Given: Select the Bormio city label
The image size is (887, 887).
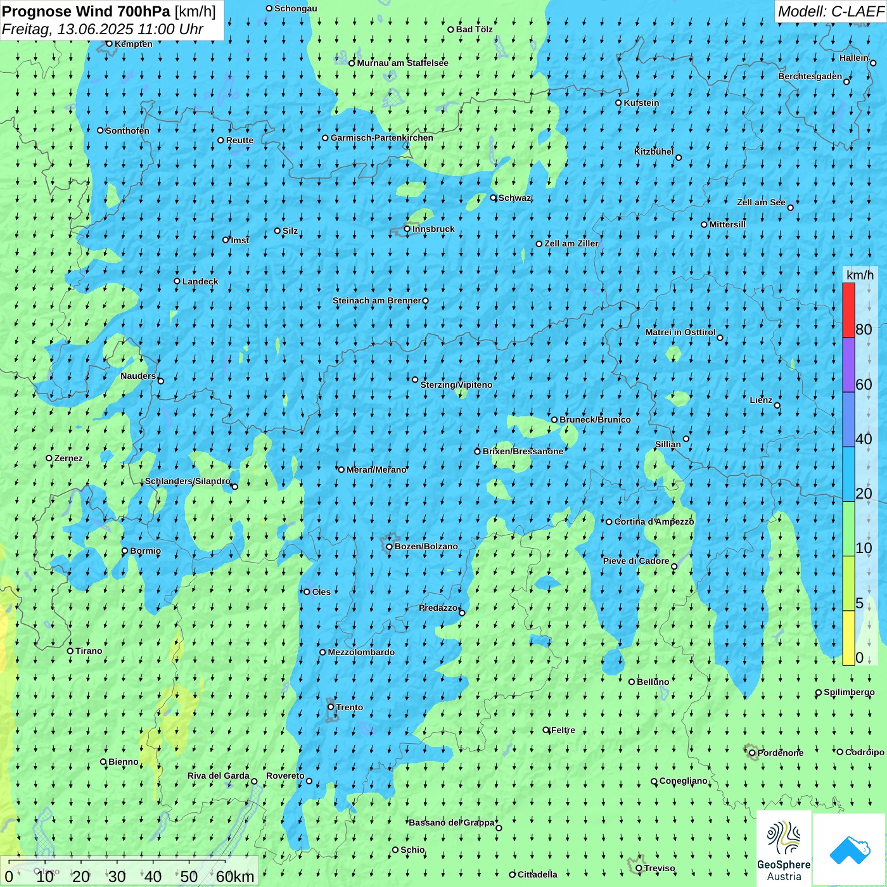Looking at the screenshot, I should [145, 551].
